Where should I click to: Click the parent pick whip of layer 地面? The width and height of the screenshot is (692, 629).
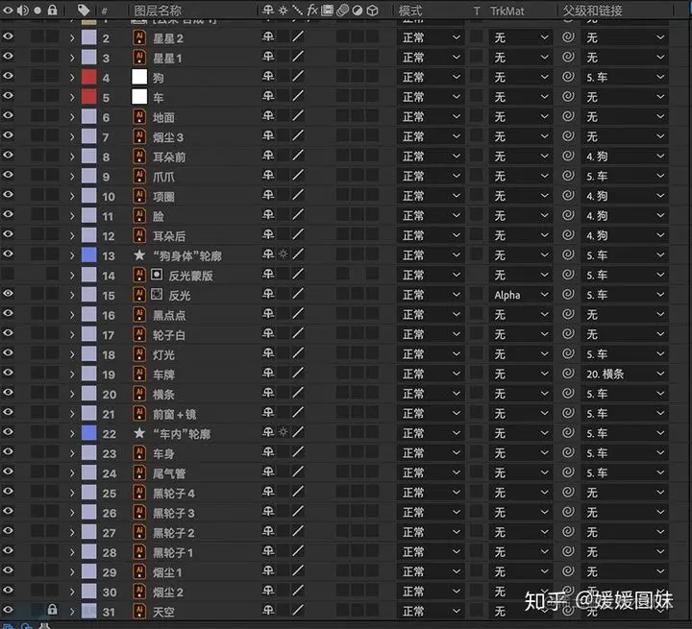tap(568, 116)
